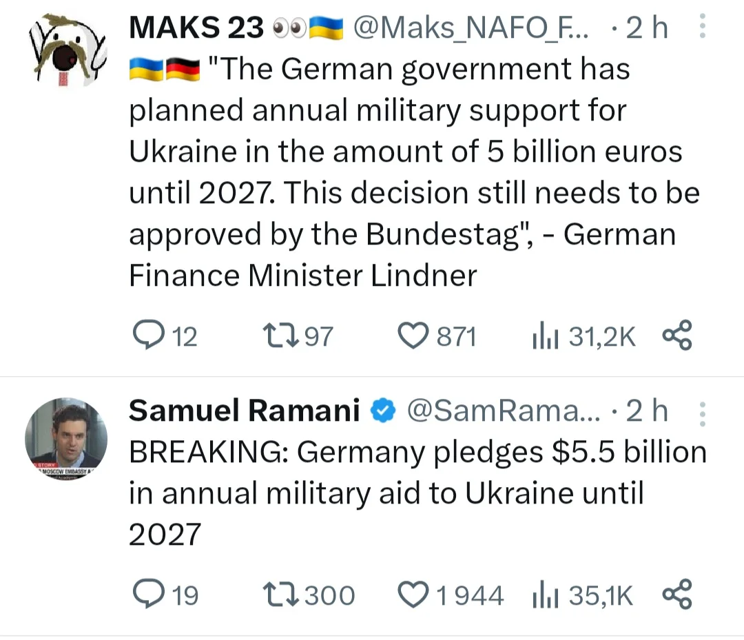Viewport: 744px width, 640px height.
Task: Like MAKS 23's tweet with 871 likes
Action: pos(414,336)
